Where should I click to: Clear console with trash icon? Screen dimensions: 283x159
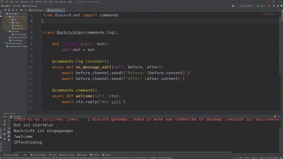(x=9, y=140)
